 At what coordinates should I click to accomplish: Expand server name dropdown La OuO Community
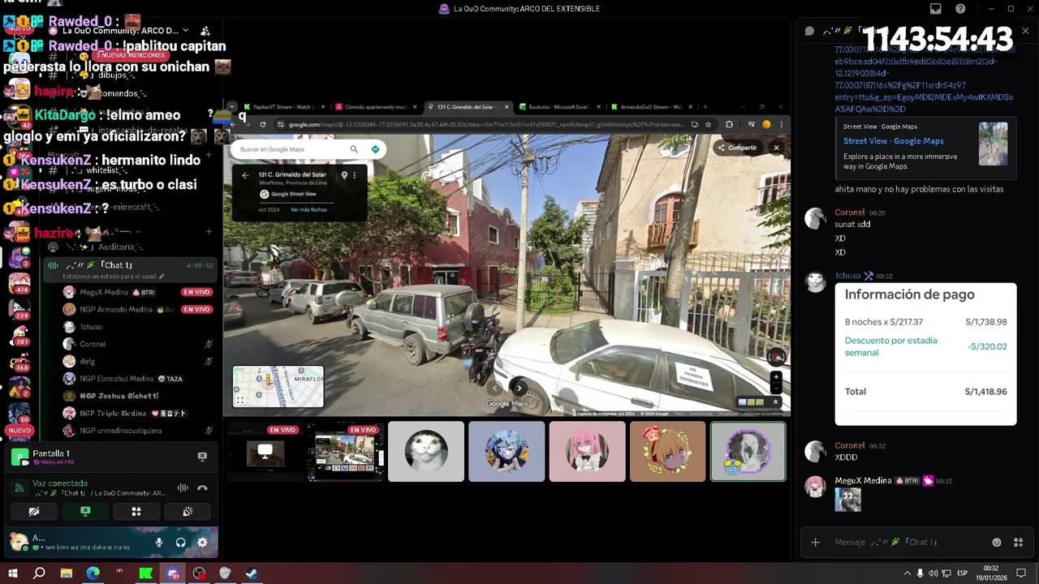pyautogui.click(x=184, y=31)
